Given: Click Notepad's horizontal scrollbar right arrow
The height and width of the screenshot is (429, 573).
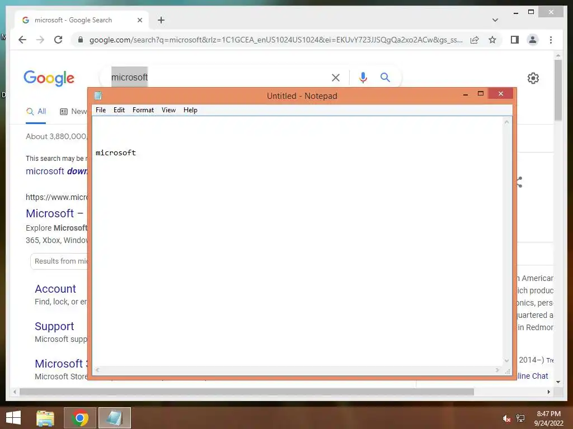Looking at the screenshot, I should [x=497, y=370].
